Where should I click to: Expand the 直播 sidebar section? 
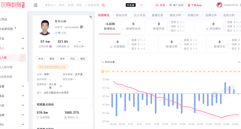pos(23,86)
